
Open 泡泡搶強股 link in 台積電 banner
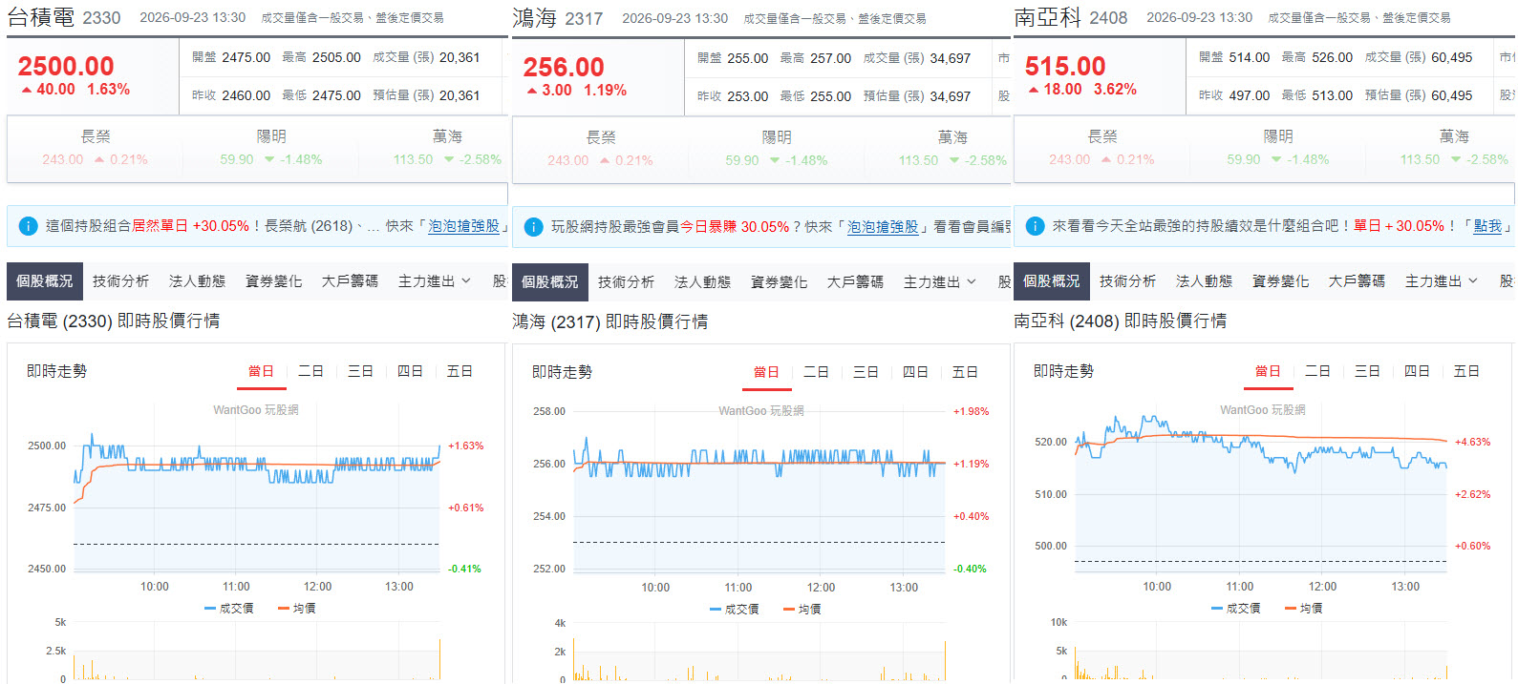463,226
